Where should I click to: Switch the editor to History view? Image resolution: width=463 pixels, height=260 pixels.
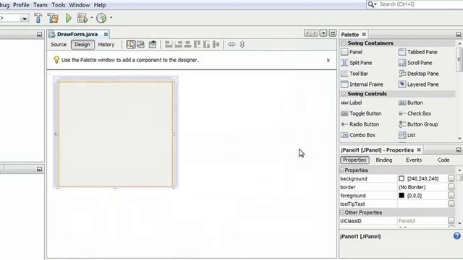click(106, 45)
